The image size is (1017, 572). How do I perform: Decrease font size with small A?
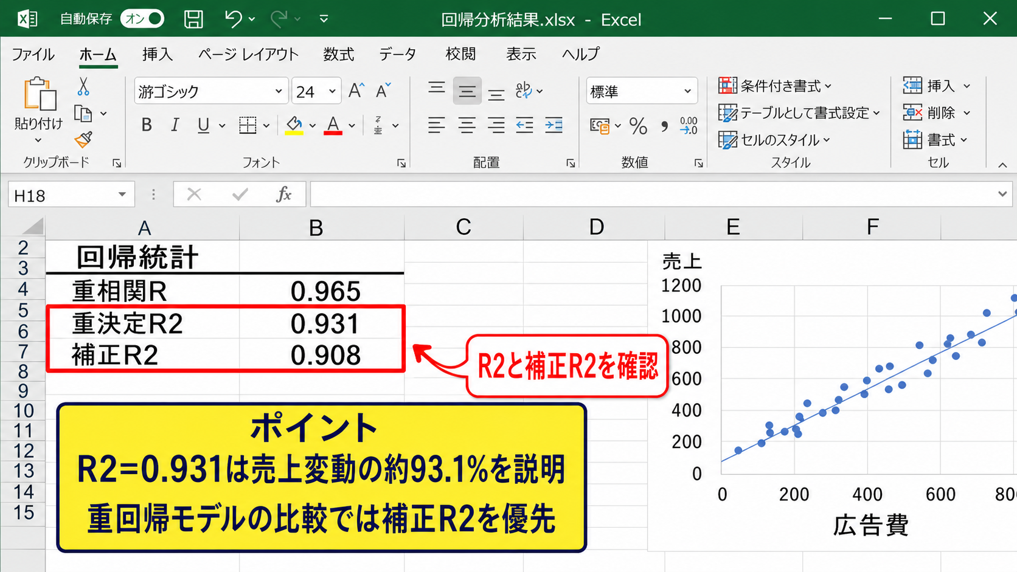383,91
